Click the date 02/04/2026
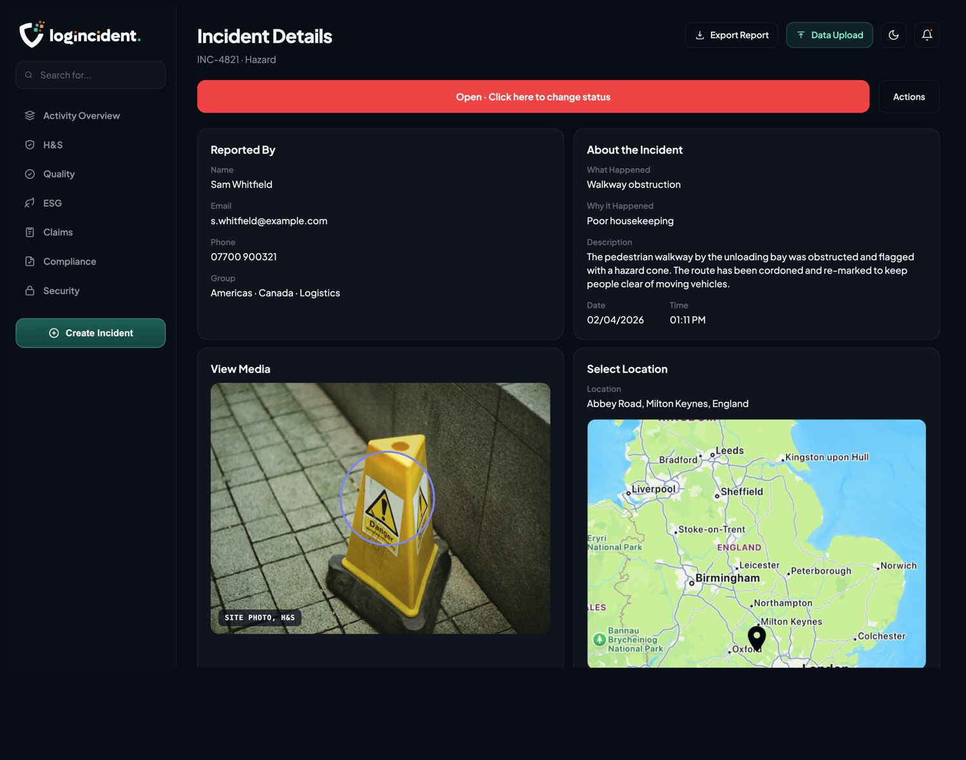Screen dimensions: 966x760 tap(615, 320)
